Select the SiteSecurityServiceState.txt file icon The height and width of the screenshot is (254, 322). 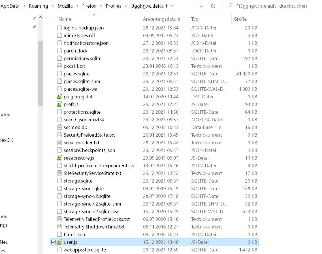tap(59, 173)
